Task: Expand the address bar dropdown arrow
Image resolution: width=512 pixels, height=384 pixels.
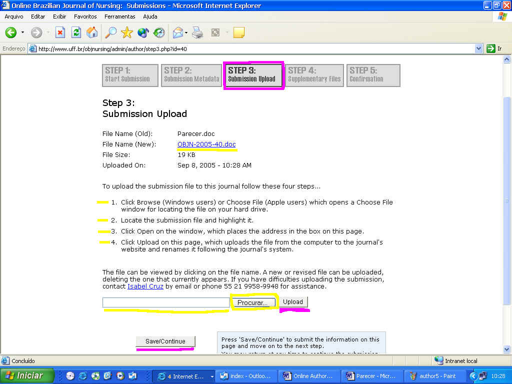Action: click(478, 48)
